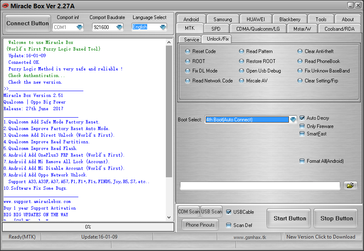This screenshot has height=251, width=364.
Task: Enable the Scan Def checkbox
Action: [x=229, y=225]
